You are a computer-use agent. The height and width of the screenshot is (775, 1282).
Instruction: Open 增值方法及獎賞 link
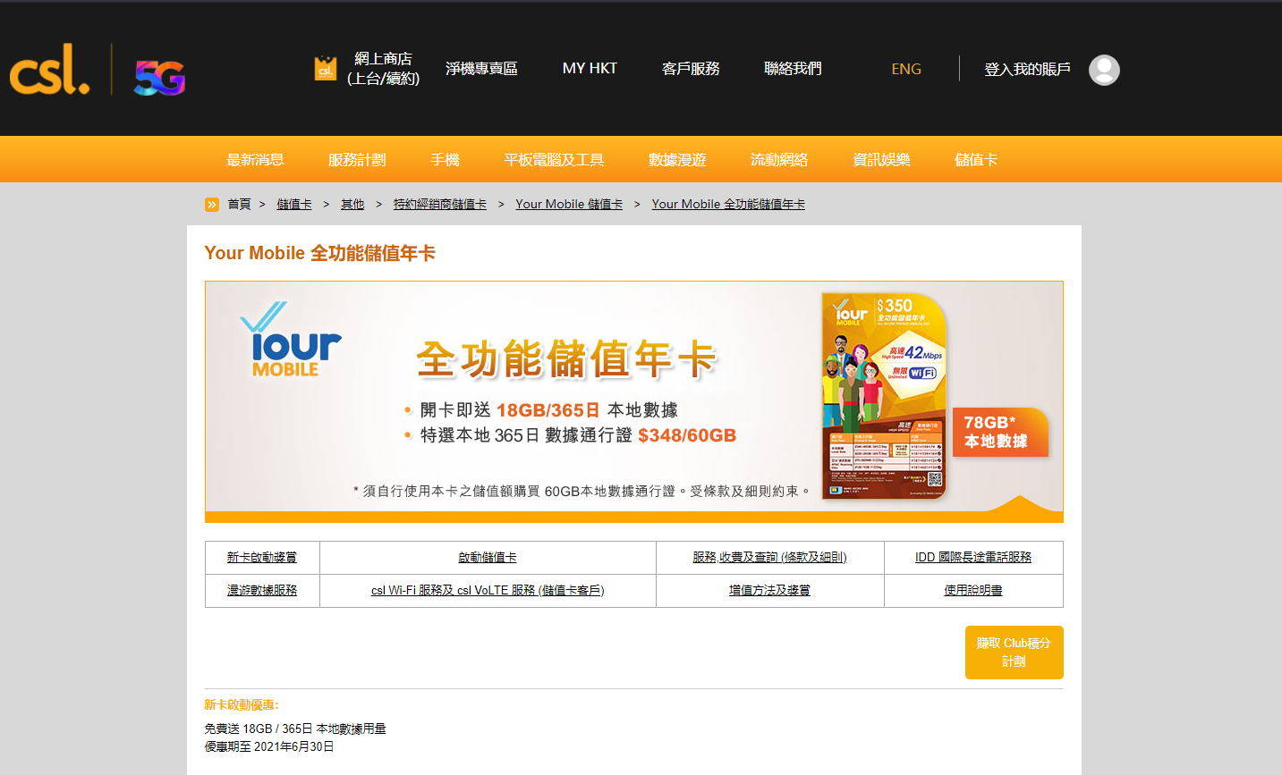[x=769, y=591]
